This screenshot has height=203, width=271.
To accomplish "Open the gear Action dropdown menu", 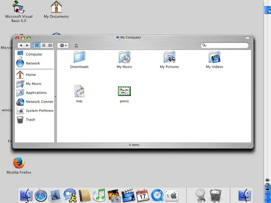I will click(63, 45).
